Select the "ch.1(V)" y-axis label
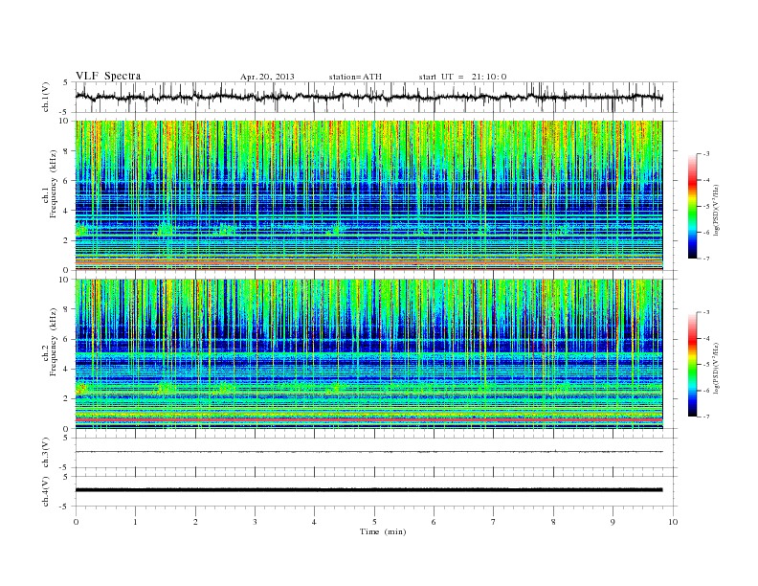The height and width of the screenshot is (586, 758). pos(46,97)
